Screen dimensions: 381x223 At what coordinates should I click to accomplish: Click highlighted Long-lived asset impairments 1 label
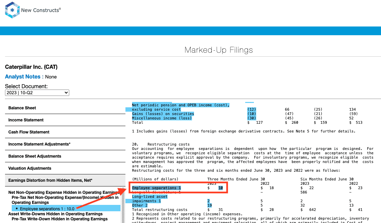(150, 199)
